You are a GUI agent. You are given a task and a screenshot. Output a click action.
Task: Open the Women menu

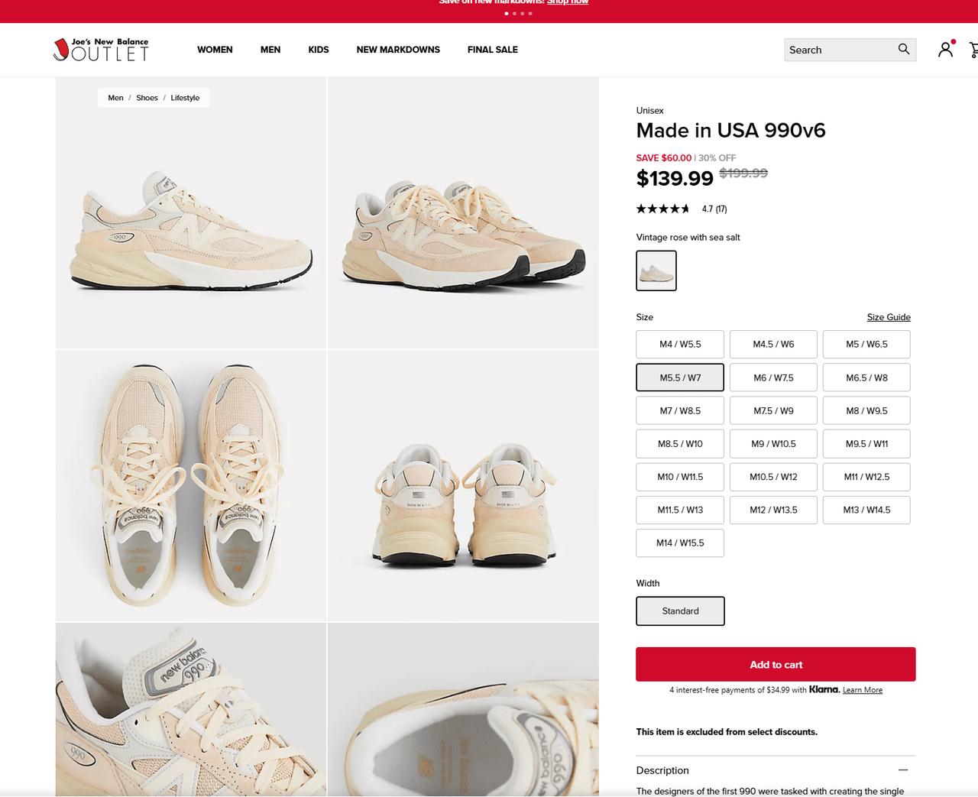(215, 50)
